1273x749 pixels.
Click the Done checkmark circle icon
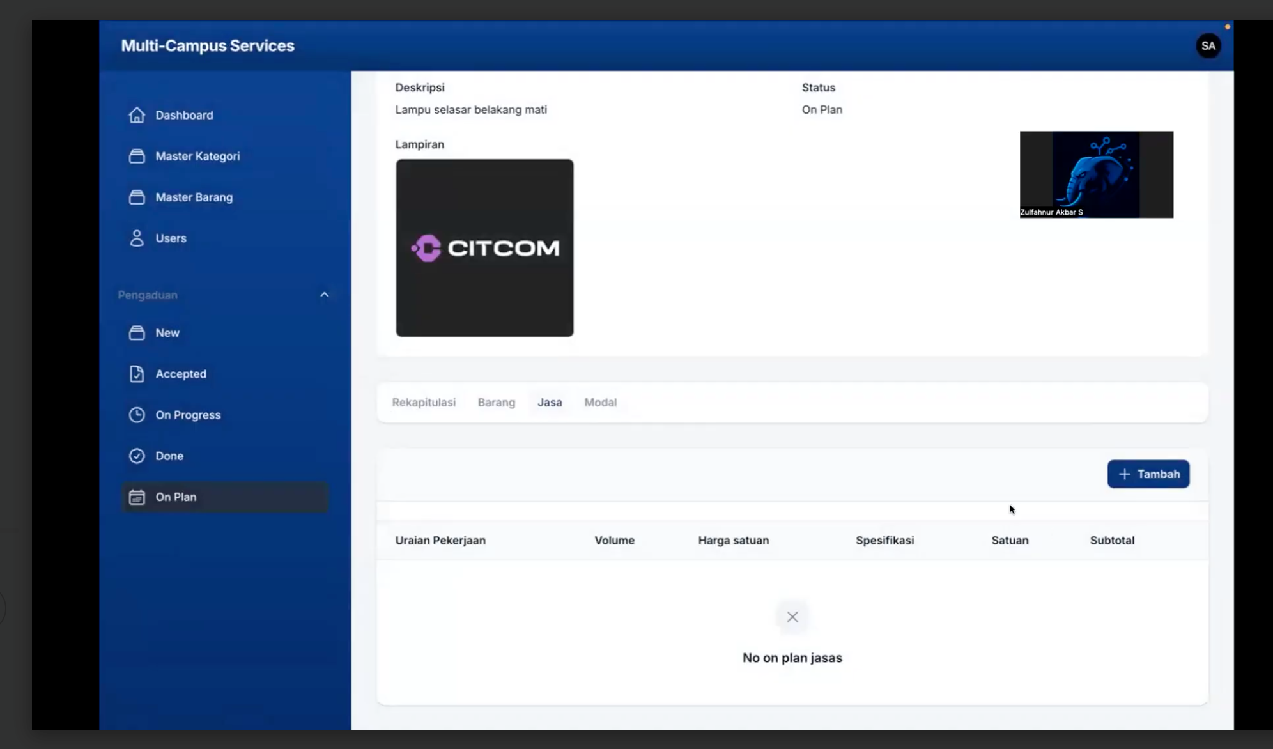coord(137,456)
